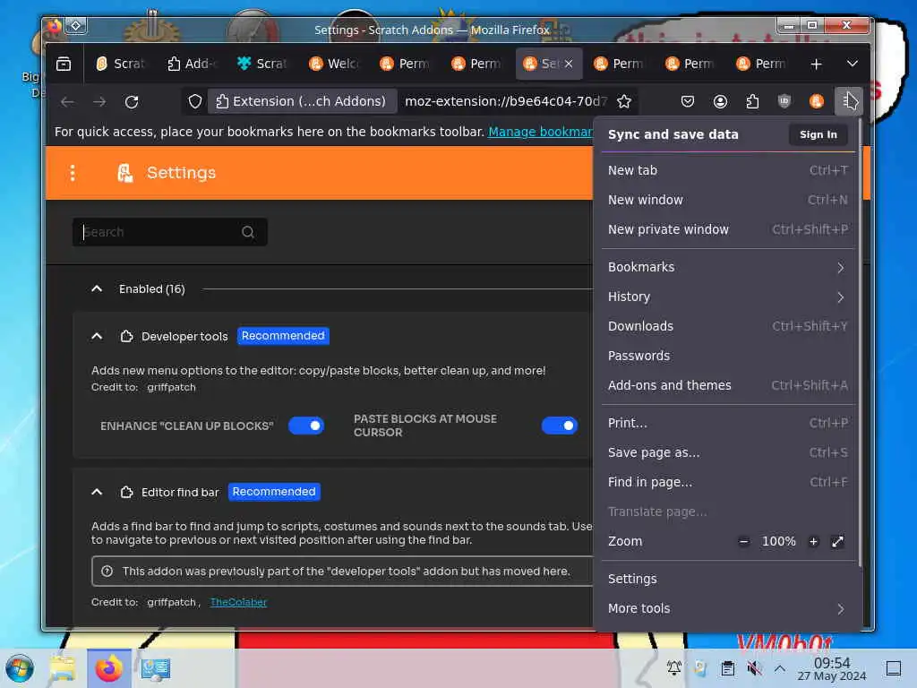Image resolution: width=917 pixels, height=688 pixels.
Task: Zoom in with the plus button
Action: (813, 541)
